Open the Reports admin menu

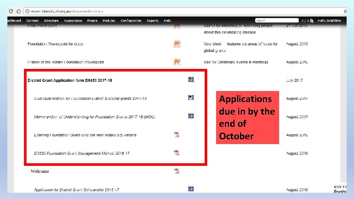coord(153,21)
